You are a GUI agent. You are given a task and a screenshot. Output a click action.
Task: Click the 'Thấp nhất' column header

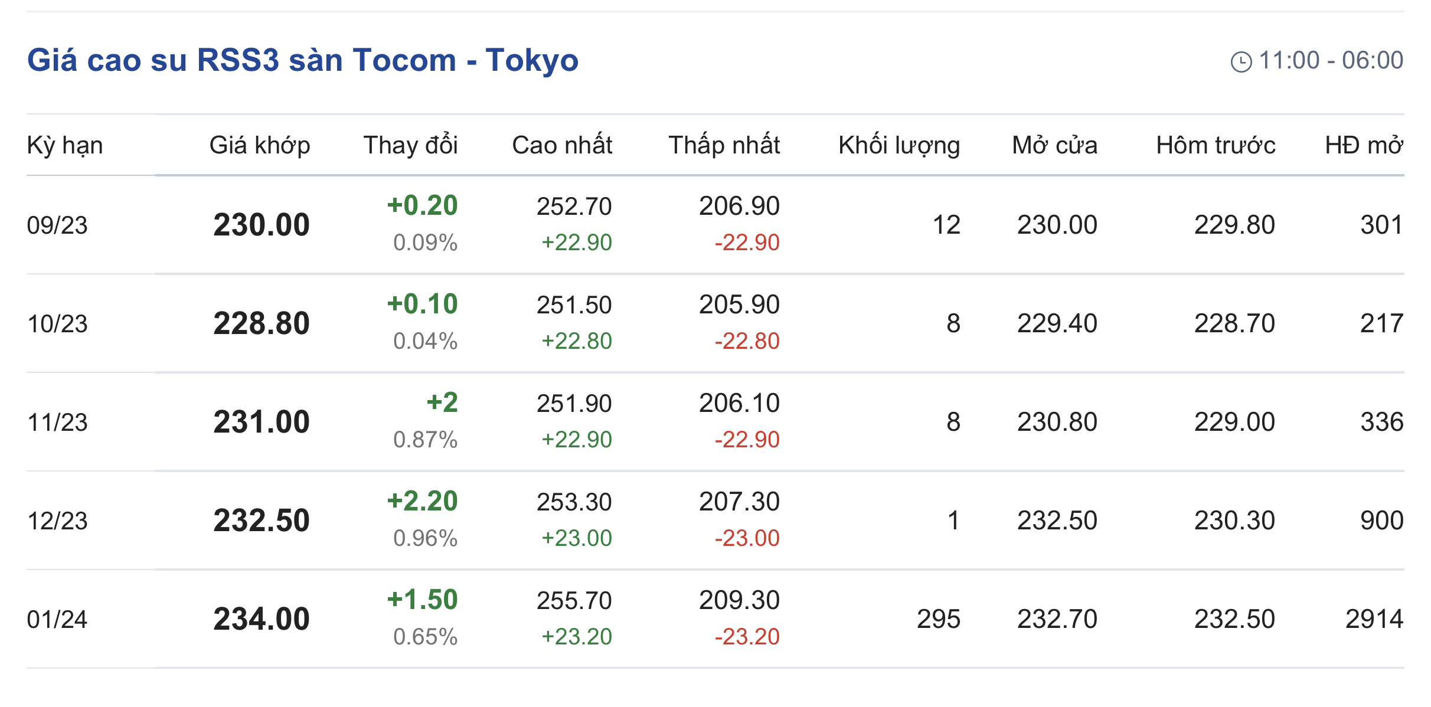(x=724, y=145)
